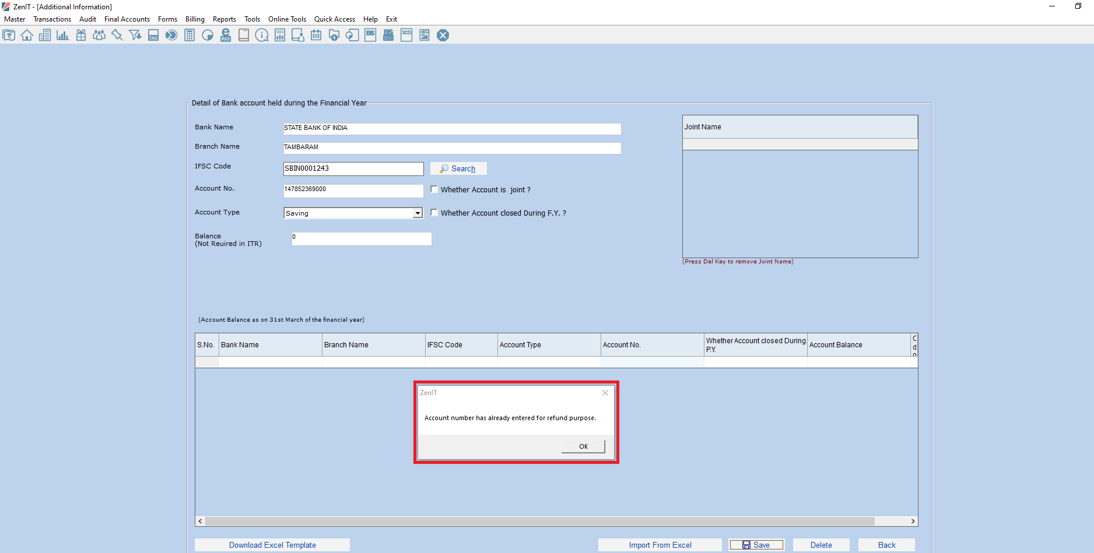Click the Branch Name input field
Image resolution: width=1094 pixels, height=553 pixels.
tap(452, 147)
